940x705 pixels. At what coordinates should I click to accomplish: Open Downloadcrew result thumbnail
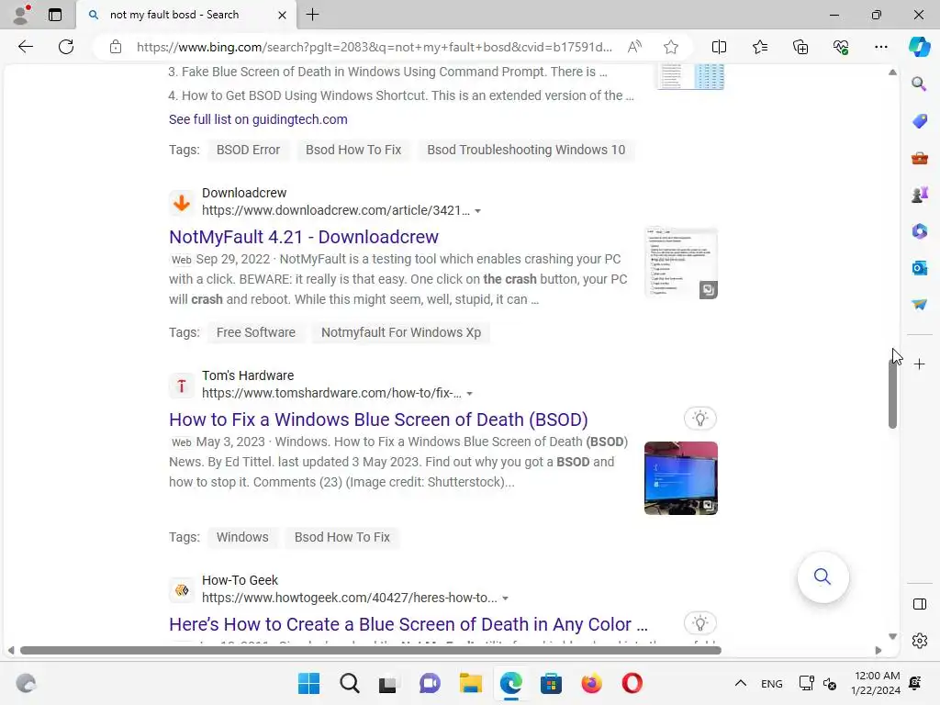click(x=680, y=263)
